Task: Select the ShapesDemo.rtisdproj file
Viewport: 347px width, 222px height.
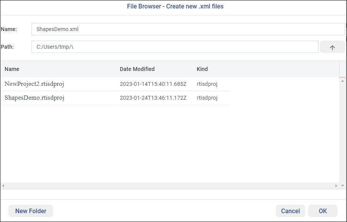Action: click(33, 98)
